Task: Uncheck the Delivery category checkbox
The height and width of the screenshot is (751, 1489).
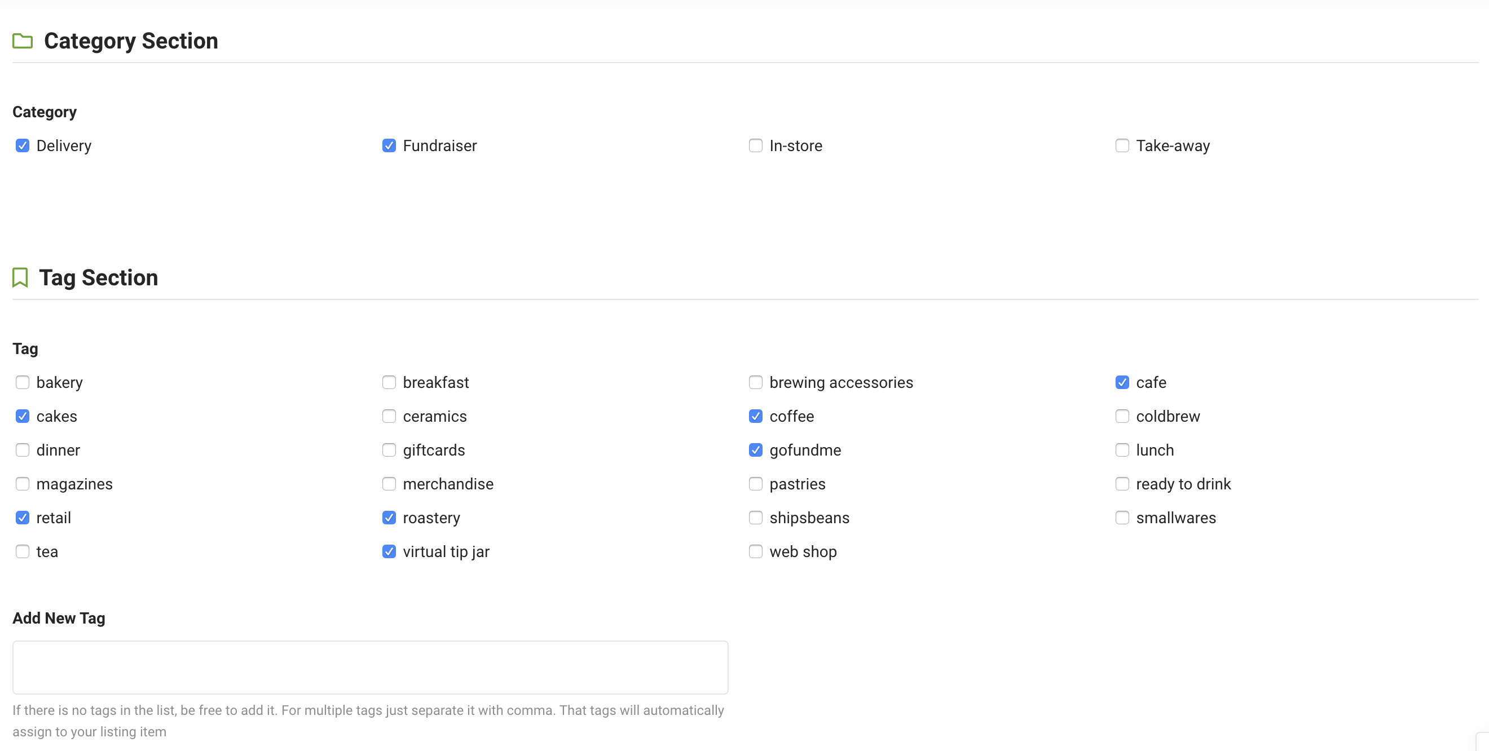Action: click(23, 145)
